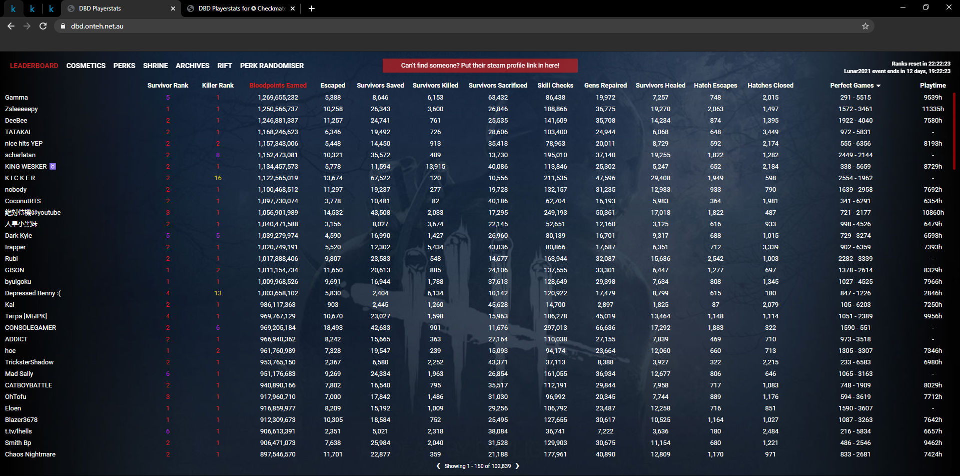Sort by Hatch Escapes column
This screenshot has height=476, width=960.
(715, 86)
